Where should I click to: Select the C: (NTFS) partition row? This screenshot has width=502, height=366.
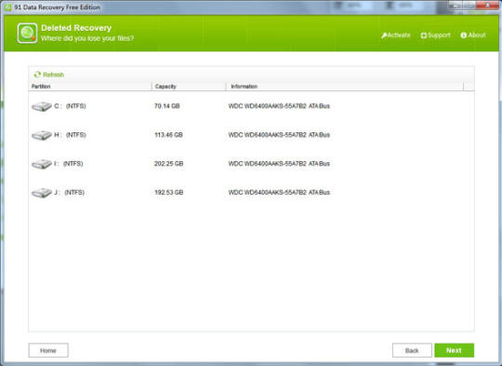(x=251, y=106)
